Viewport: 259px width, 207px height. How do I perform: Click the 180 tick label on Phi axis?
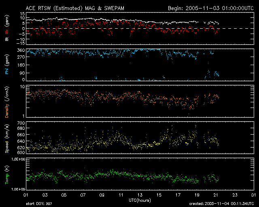21,65
